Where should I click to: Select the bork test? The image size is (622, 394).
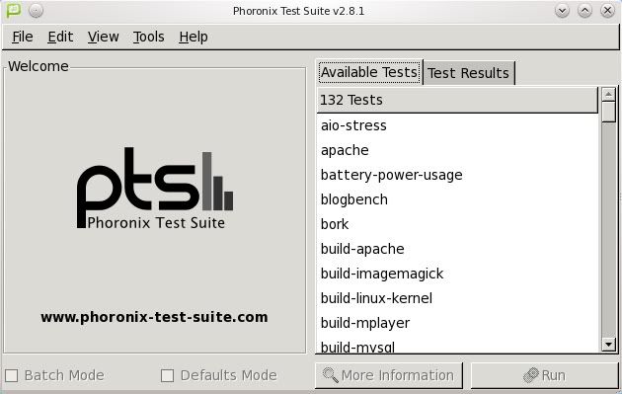457,224
